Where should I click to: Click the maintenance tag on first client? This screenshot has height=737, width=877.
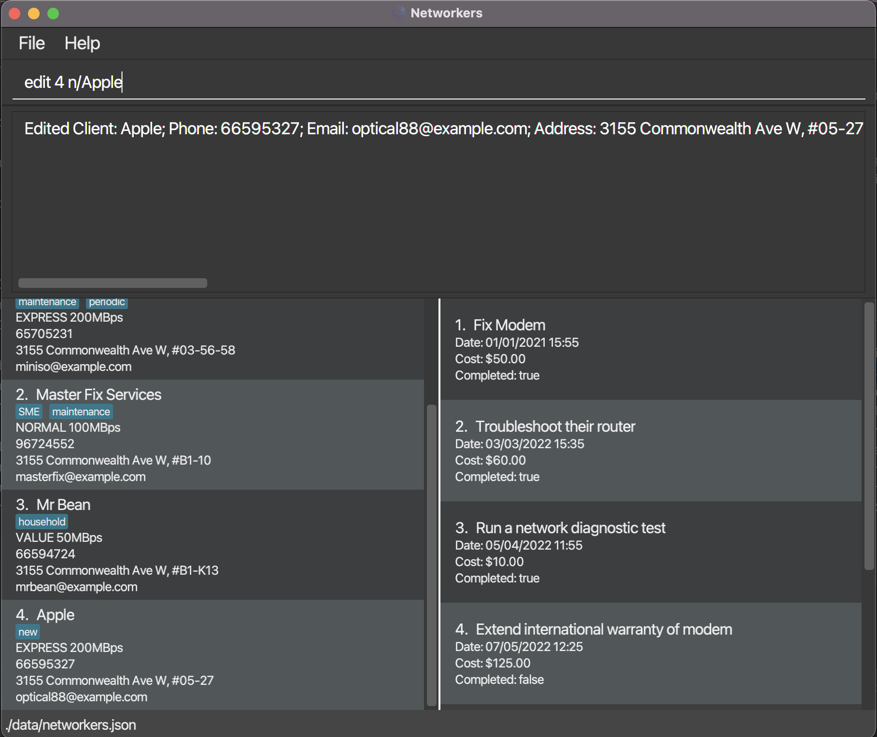(47, 302)
